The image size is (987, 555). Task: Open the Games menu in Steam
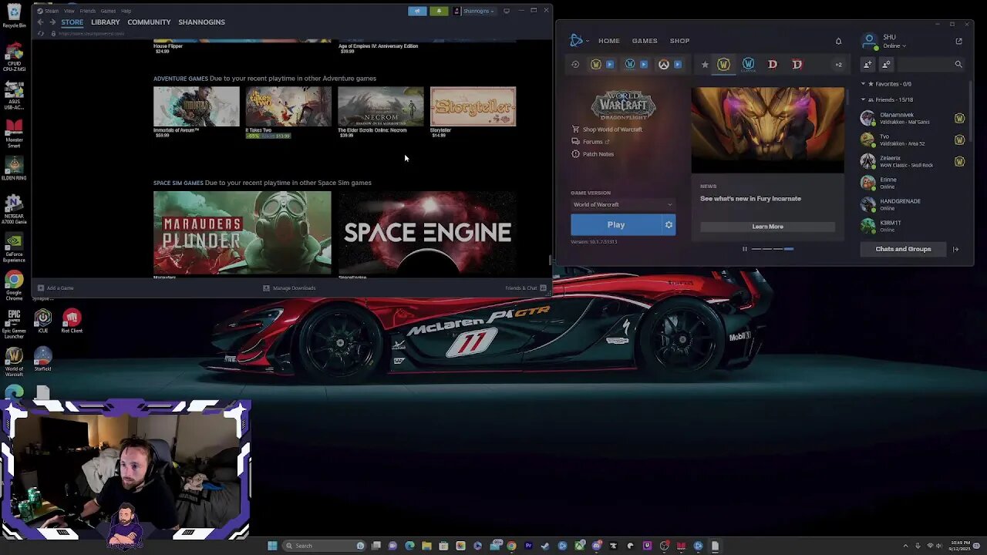point(108,11)
